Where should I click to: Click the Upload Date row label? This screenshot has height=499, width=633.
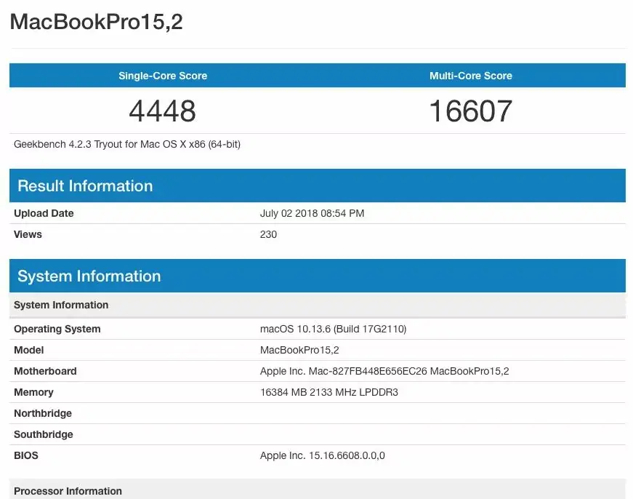(43, 213)
